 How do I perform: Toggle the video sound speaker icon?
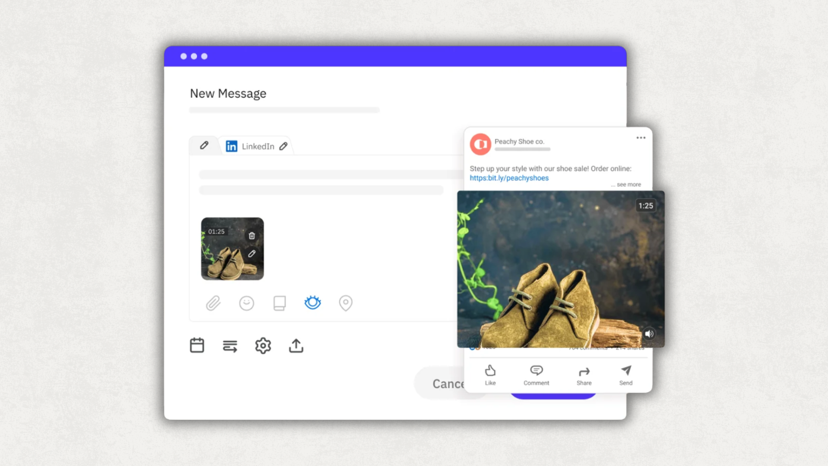(x=649, y=334)
